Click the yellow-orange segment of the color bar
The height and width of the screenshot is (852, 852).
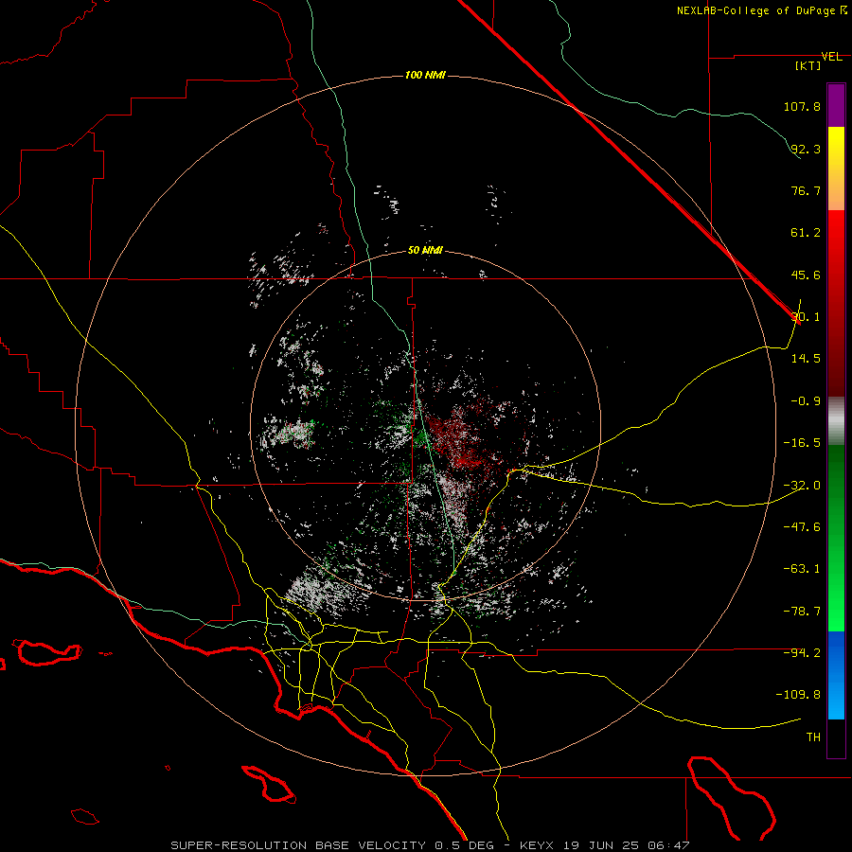836,169
